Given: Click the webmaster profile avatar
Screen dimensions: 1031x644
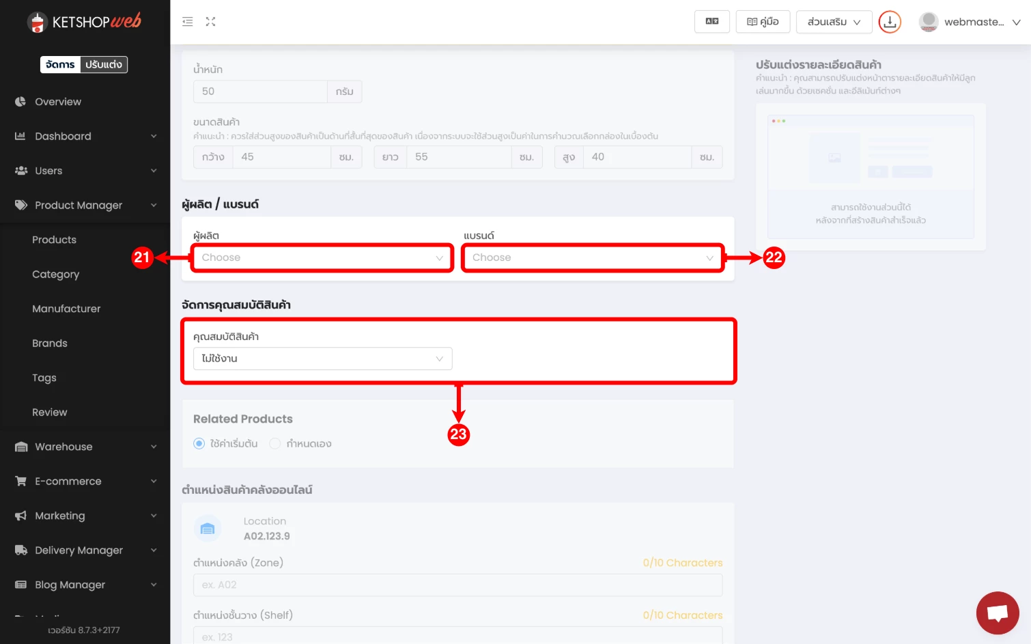Looking at the screenshot, I should click(928, 22).
